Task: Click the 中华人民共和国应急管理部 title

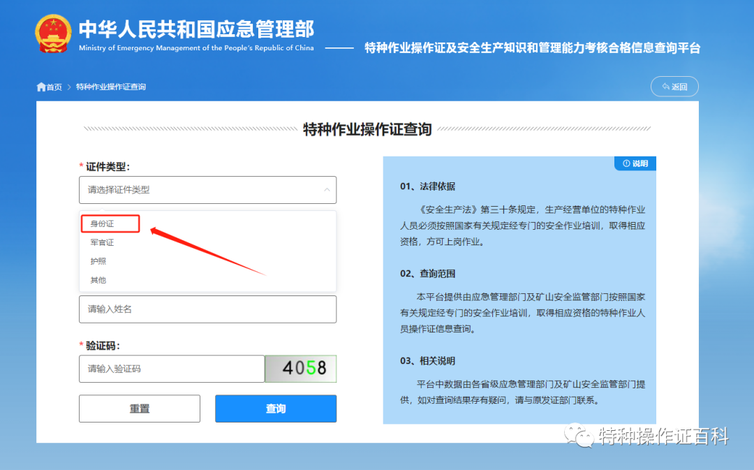Action: [196, 29]
